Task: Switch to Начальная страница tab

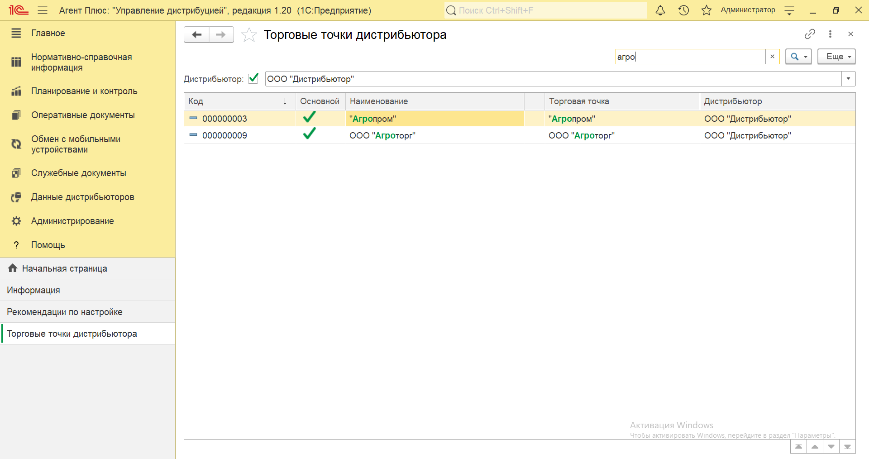Action: pyautogui.click(x=87, y=268)
